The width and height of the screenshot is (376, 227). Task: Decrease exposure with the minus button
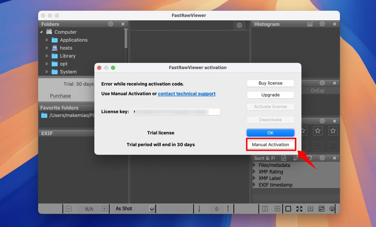69,209
